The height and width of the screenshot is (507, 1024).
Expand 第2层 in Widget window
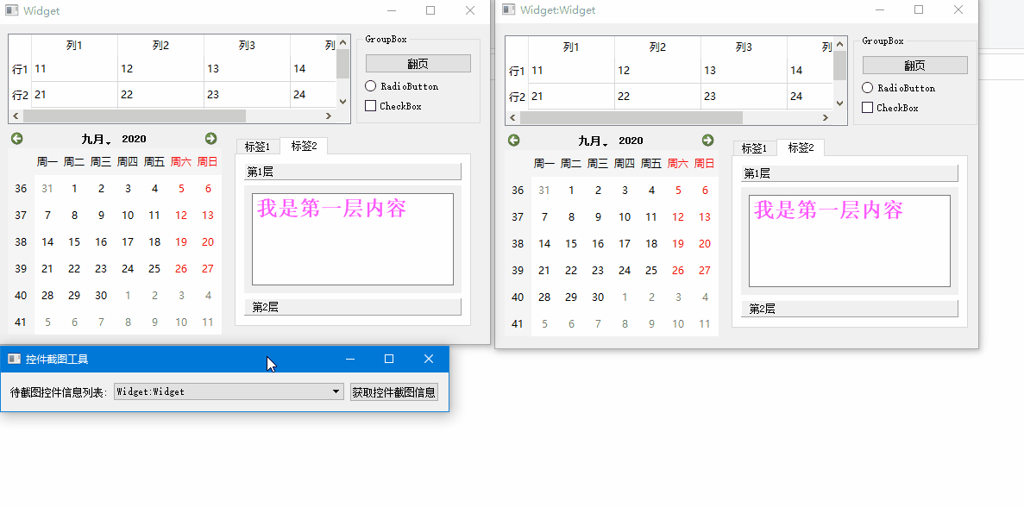(x=353, y=307)
